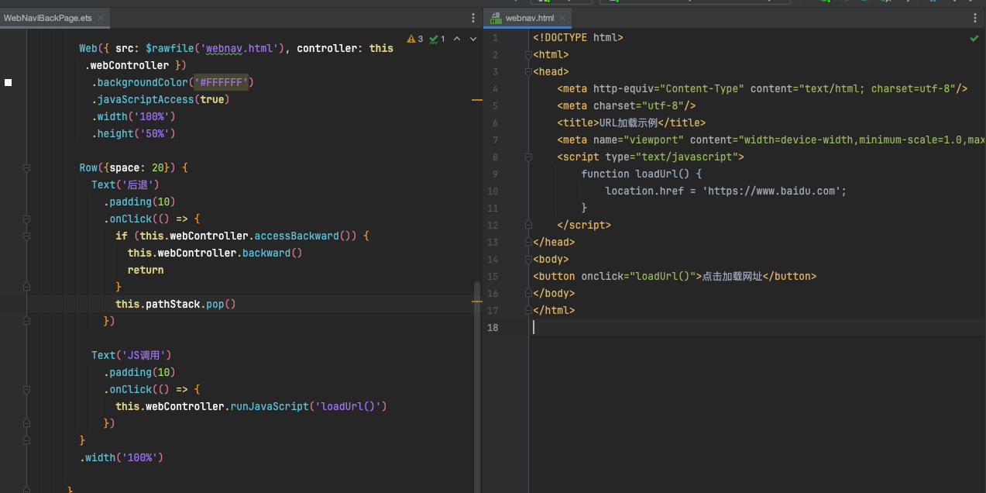Image resolution: width=986 pixels, height=493 pixels.
Task: Open left editor's three-dot tab options menu
Action: [x=473, y=18]
